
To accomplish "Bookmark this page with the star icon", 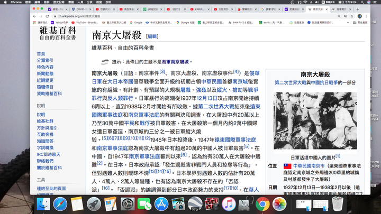I will (352, 16).
